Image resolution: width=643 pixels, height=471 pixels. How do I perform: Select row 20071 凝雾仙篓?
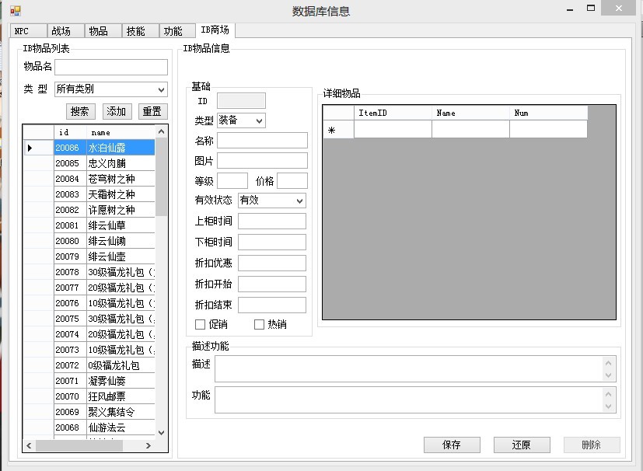(x=89, y=381)
